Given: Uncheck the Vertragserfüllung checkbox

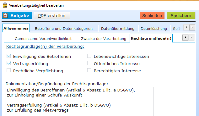Looking at the screenshot, I should click(x=9, y=63).
